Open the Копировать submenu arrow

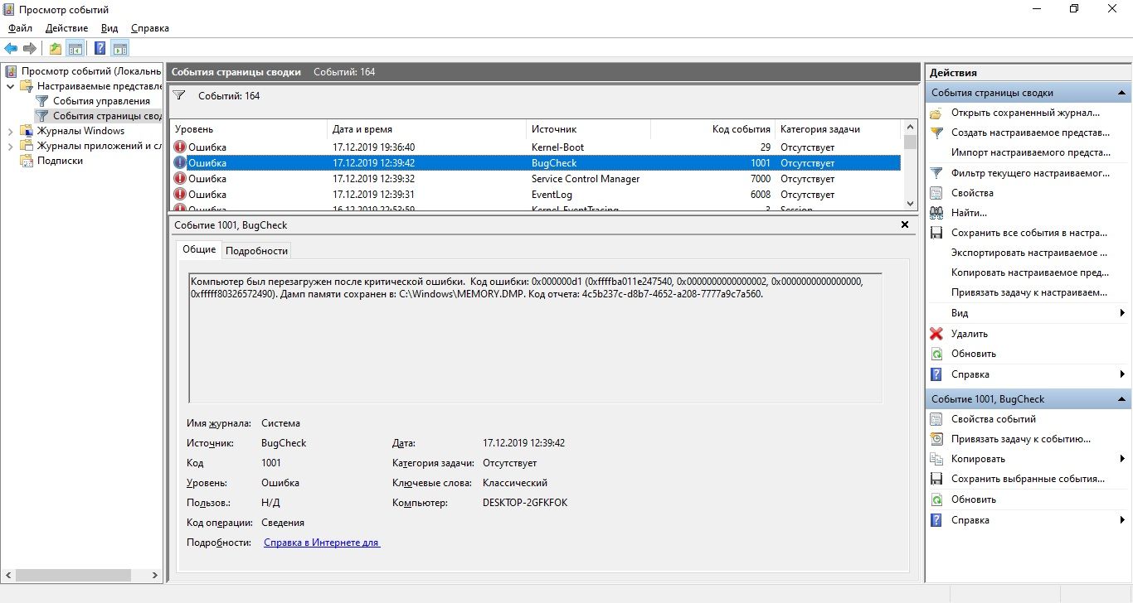point(1122,459)
